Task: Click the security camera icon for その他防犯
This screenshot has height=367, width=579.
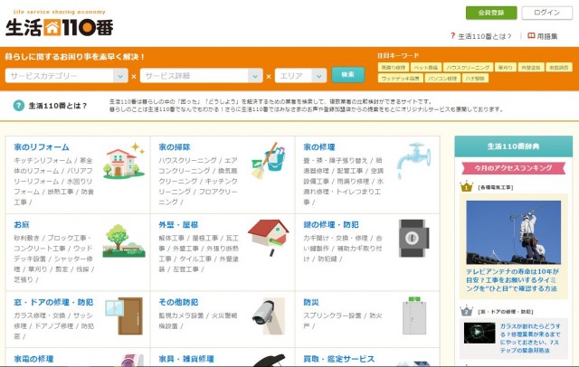Action: pyautogui.click(x=268, y=315)
